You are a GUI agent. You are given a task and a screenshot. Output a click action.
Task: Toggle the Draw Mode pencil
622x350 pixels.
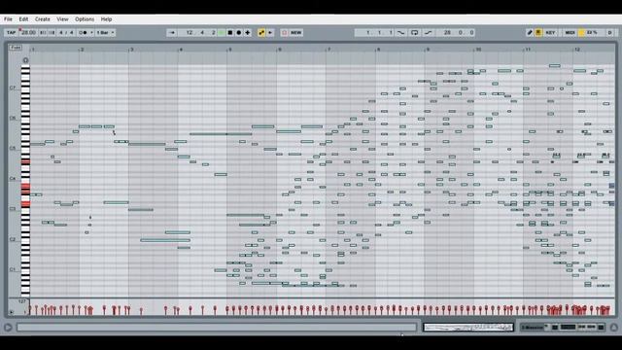pos(530,32)
